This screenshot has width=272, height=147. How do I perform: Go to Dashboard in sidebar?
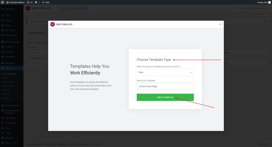pos(10,9)
